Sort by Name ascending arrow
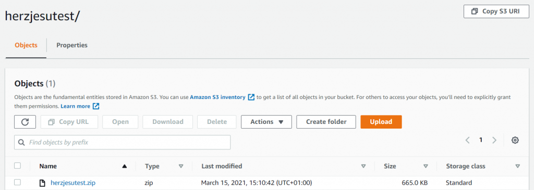 pos(124,166)
